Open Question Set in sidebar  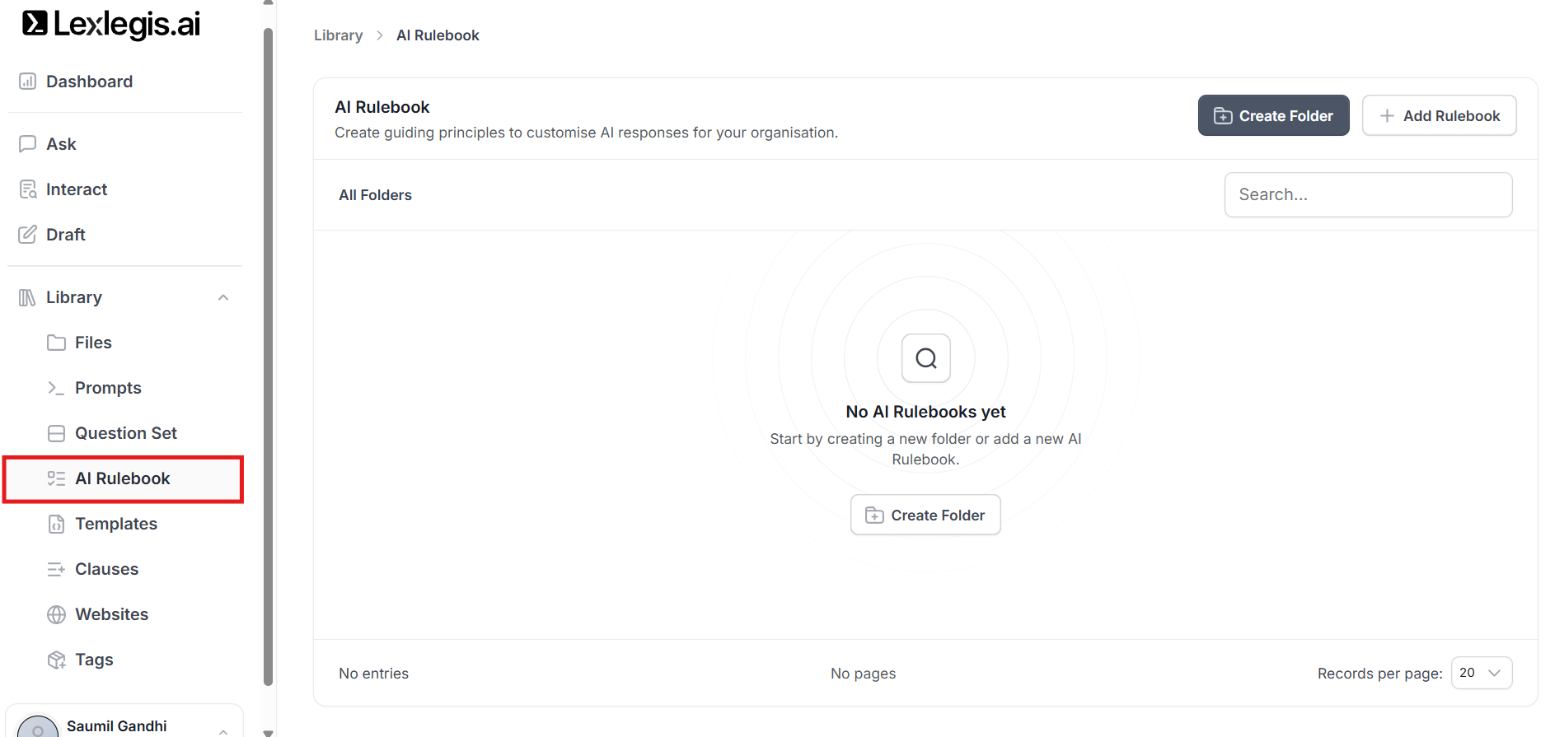point(125,433)
